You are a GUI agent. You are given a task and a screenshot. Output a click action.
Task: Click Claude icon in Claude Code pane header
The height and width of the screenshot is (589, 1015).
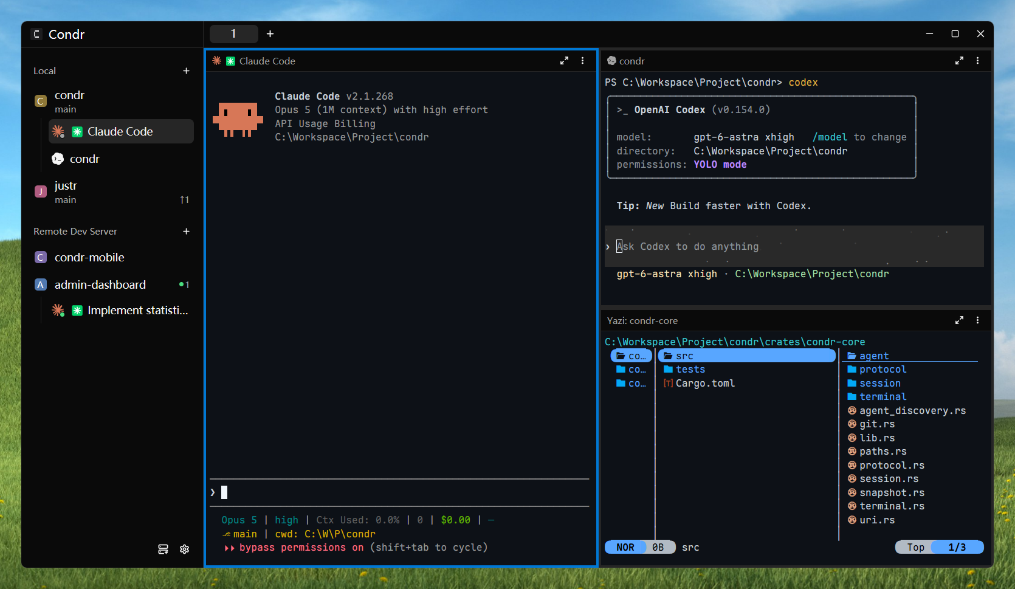tap(217, 61)
